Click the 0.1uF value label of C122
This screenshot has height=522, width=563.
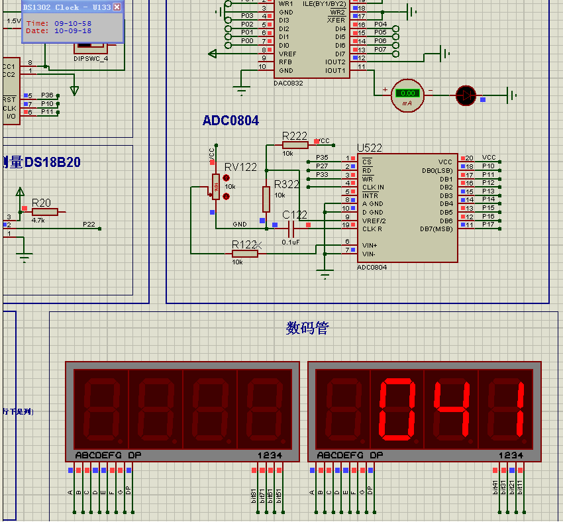click(x=291, y=242)
